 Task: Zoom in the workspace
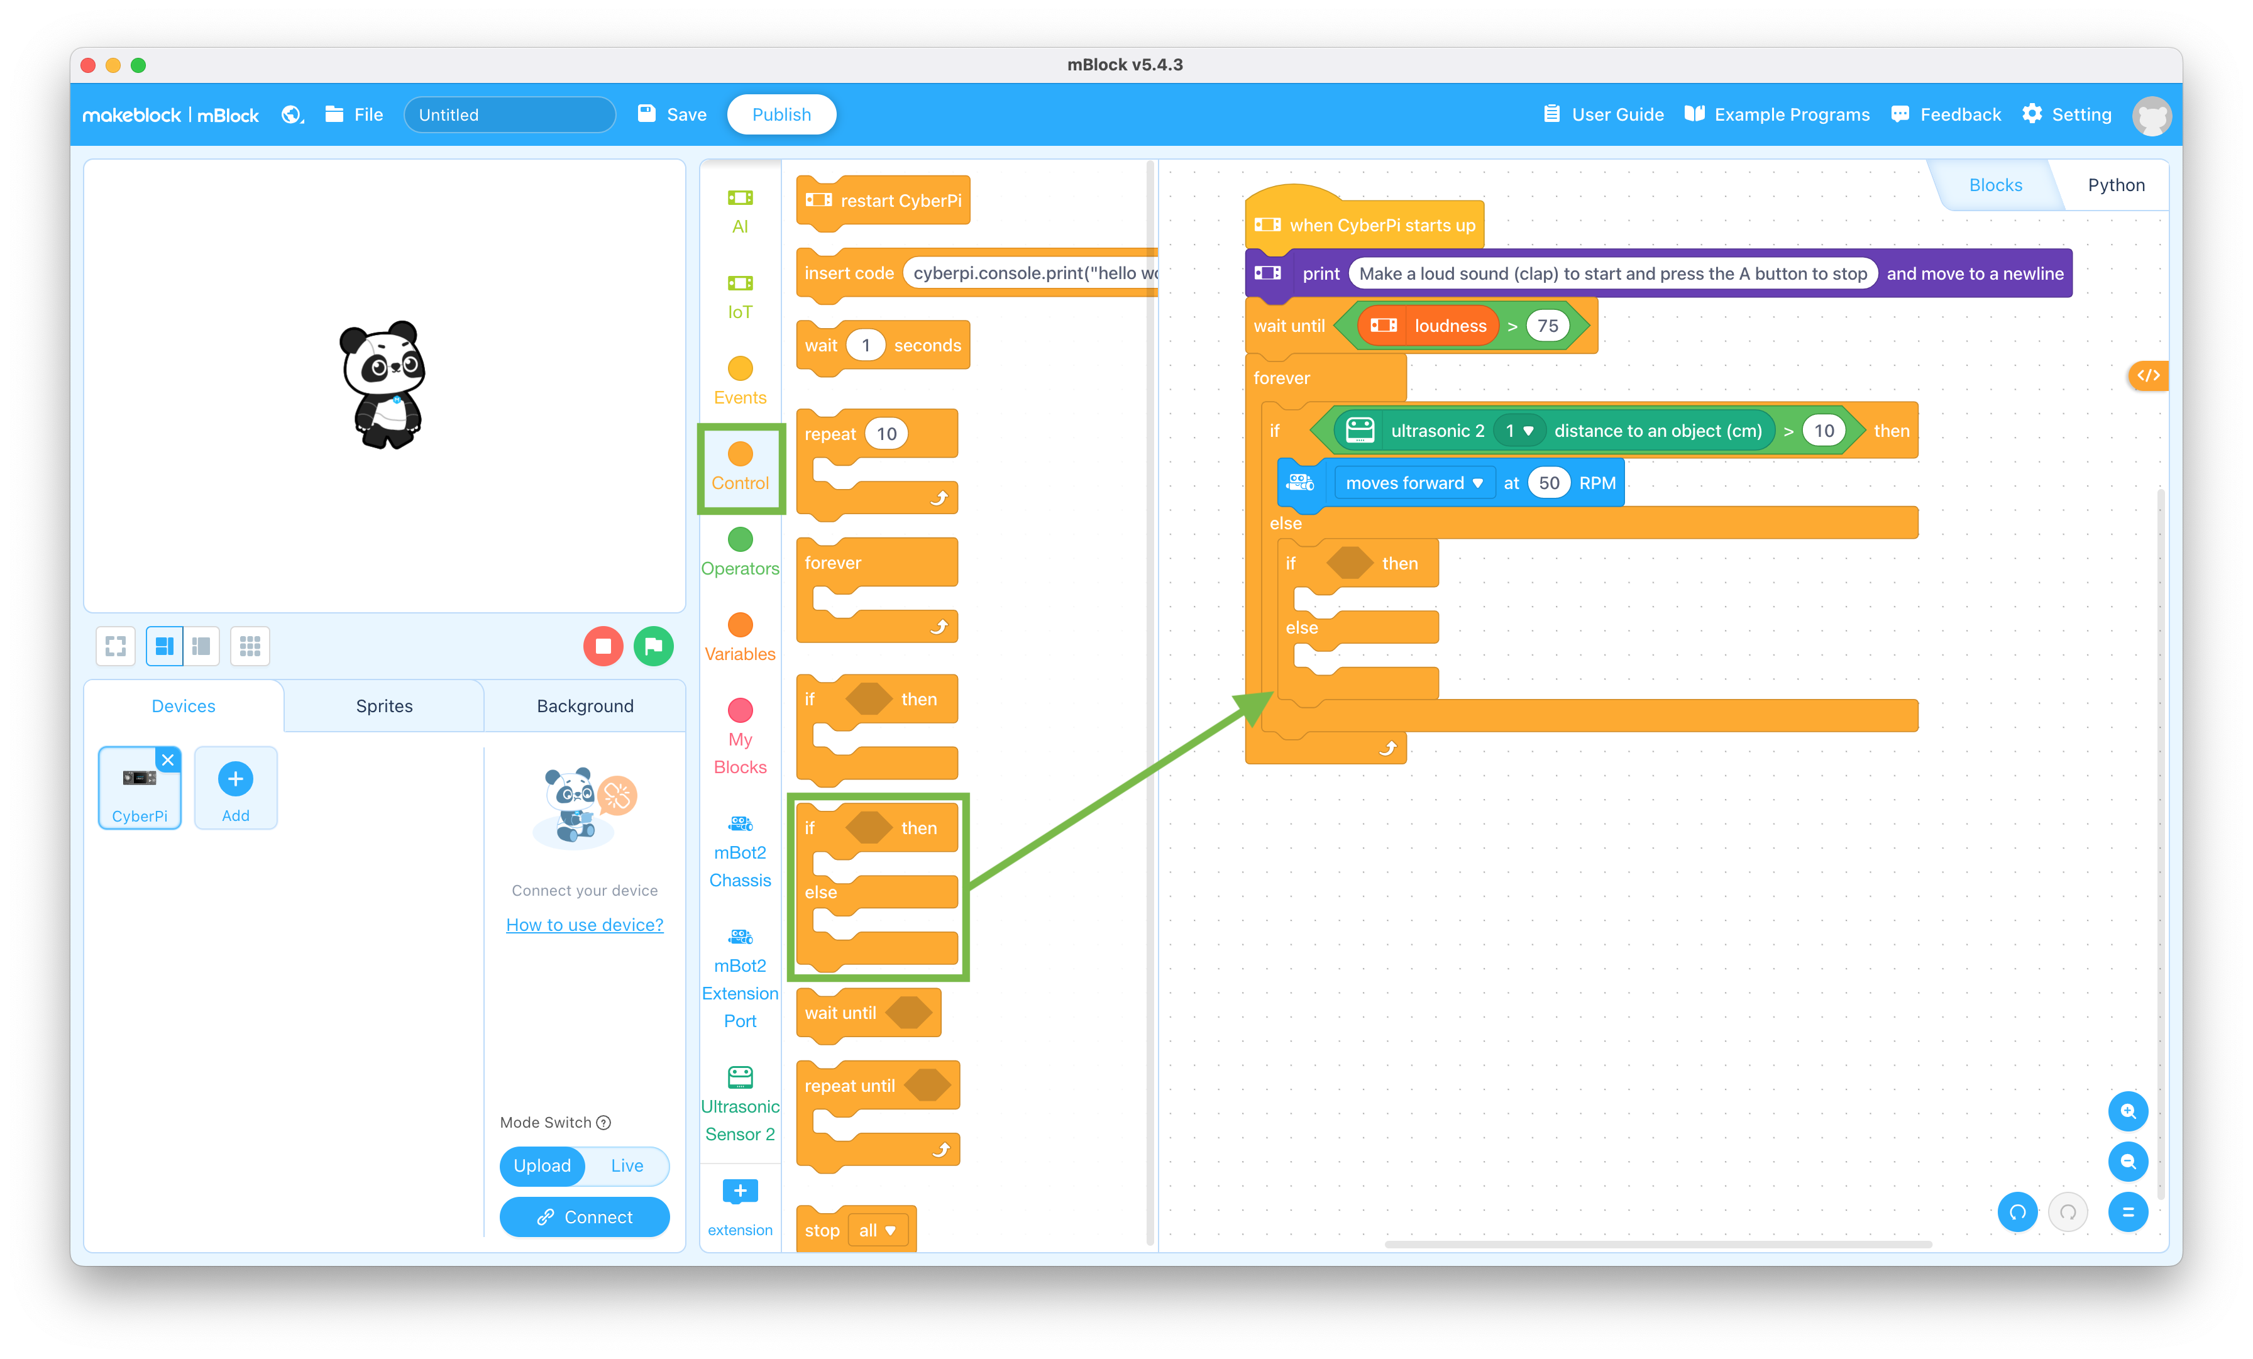pos(2128,1111)
